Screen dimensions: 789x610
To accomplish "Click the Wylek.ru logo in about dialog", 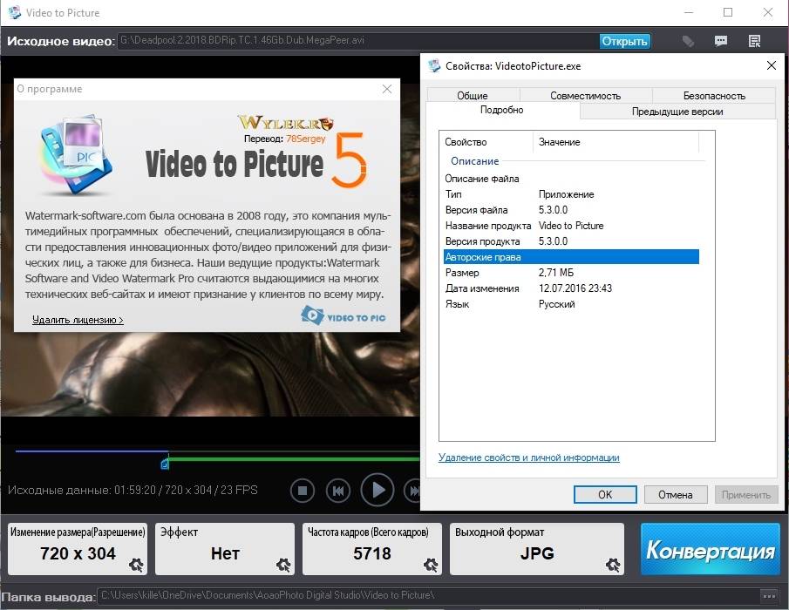I will pyautogui.click(x=285, y=122).
